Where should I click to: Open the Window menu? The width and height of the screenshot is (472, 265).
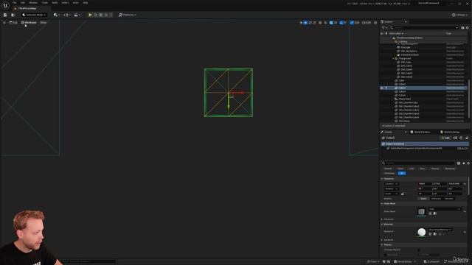click(x=33, y=3)
